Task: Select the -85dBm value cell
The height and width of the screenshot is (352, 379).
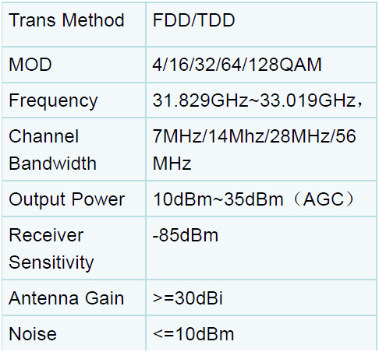Action: [x=261, y=248]
